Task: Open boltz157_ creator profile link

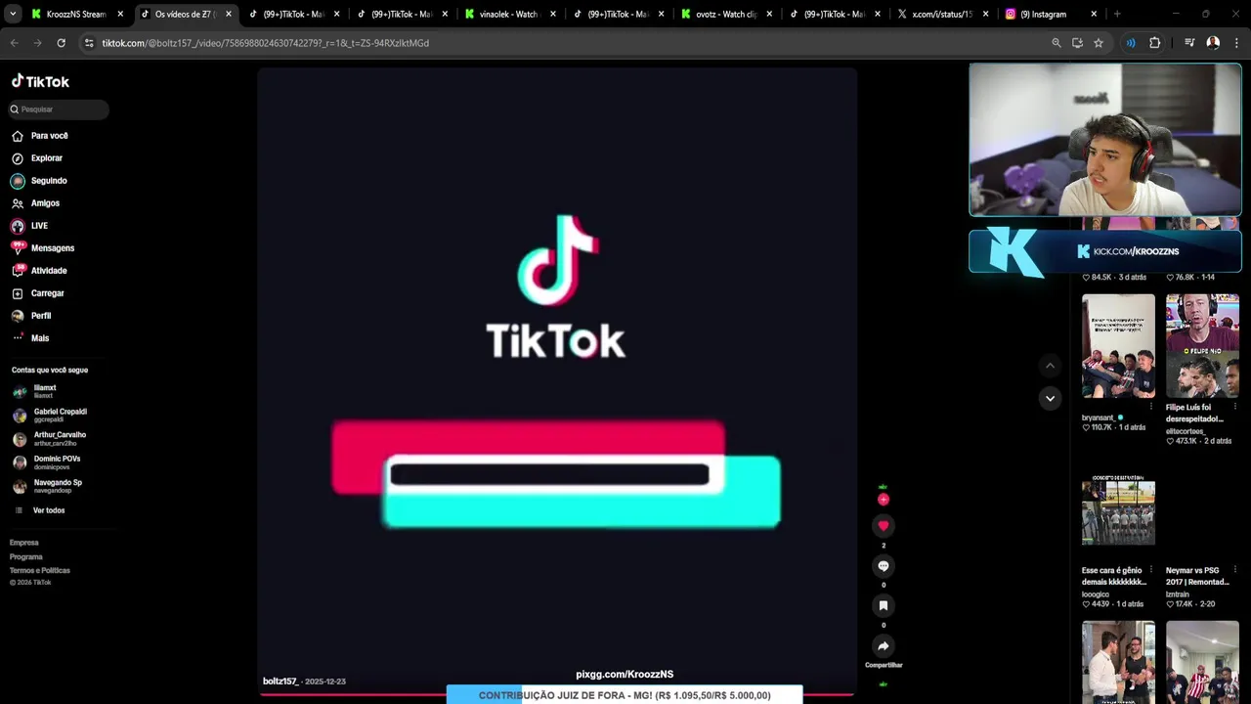Action: (x=280, y=682)
